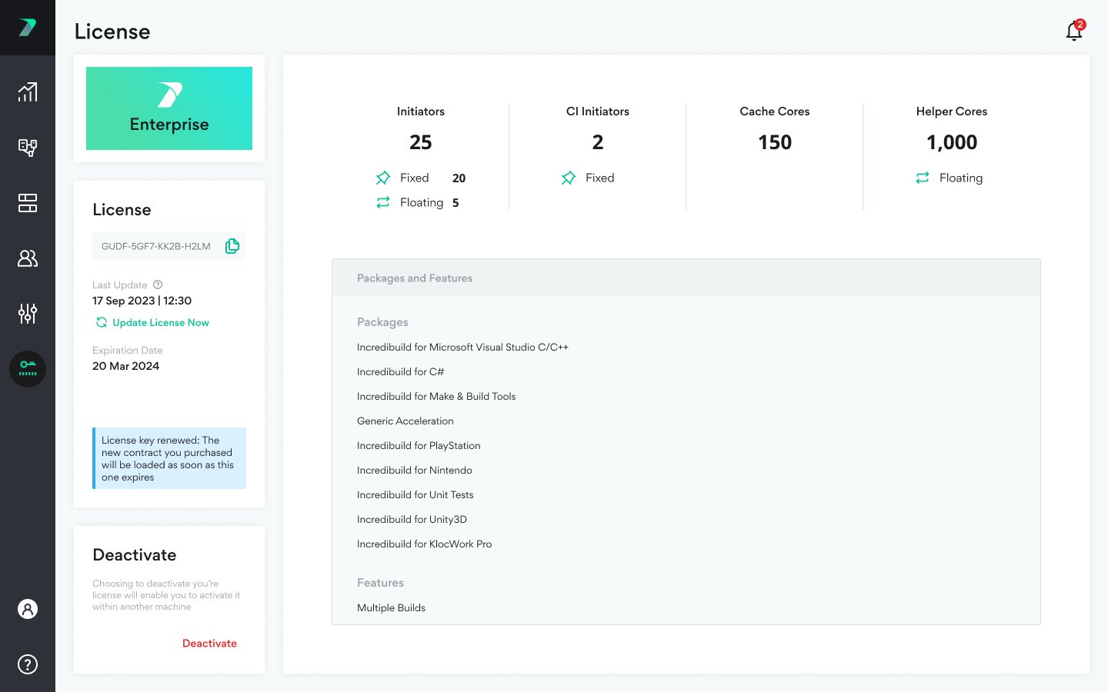Click the Packages and Features header
Viewport: 1108px width, 692px height.
[686, 278]
